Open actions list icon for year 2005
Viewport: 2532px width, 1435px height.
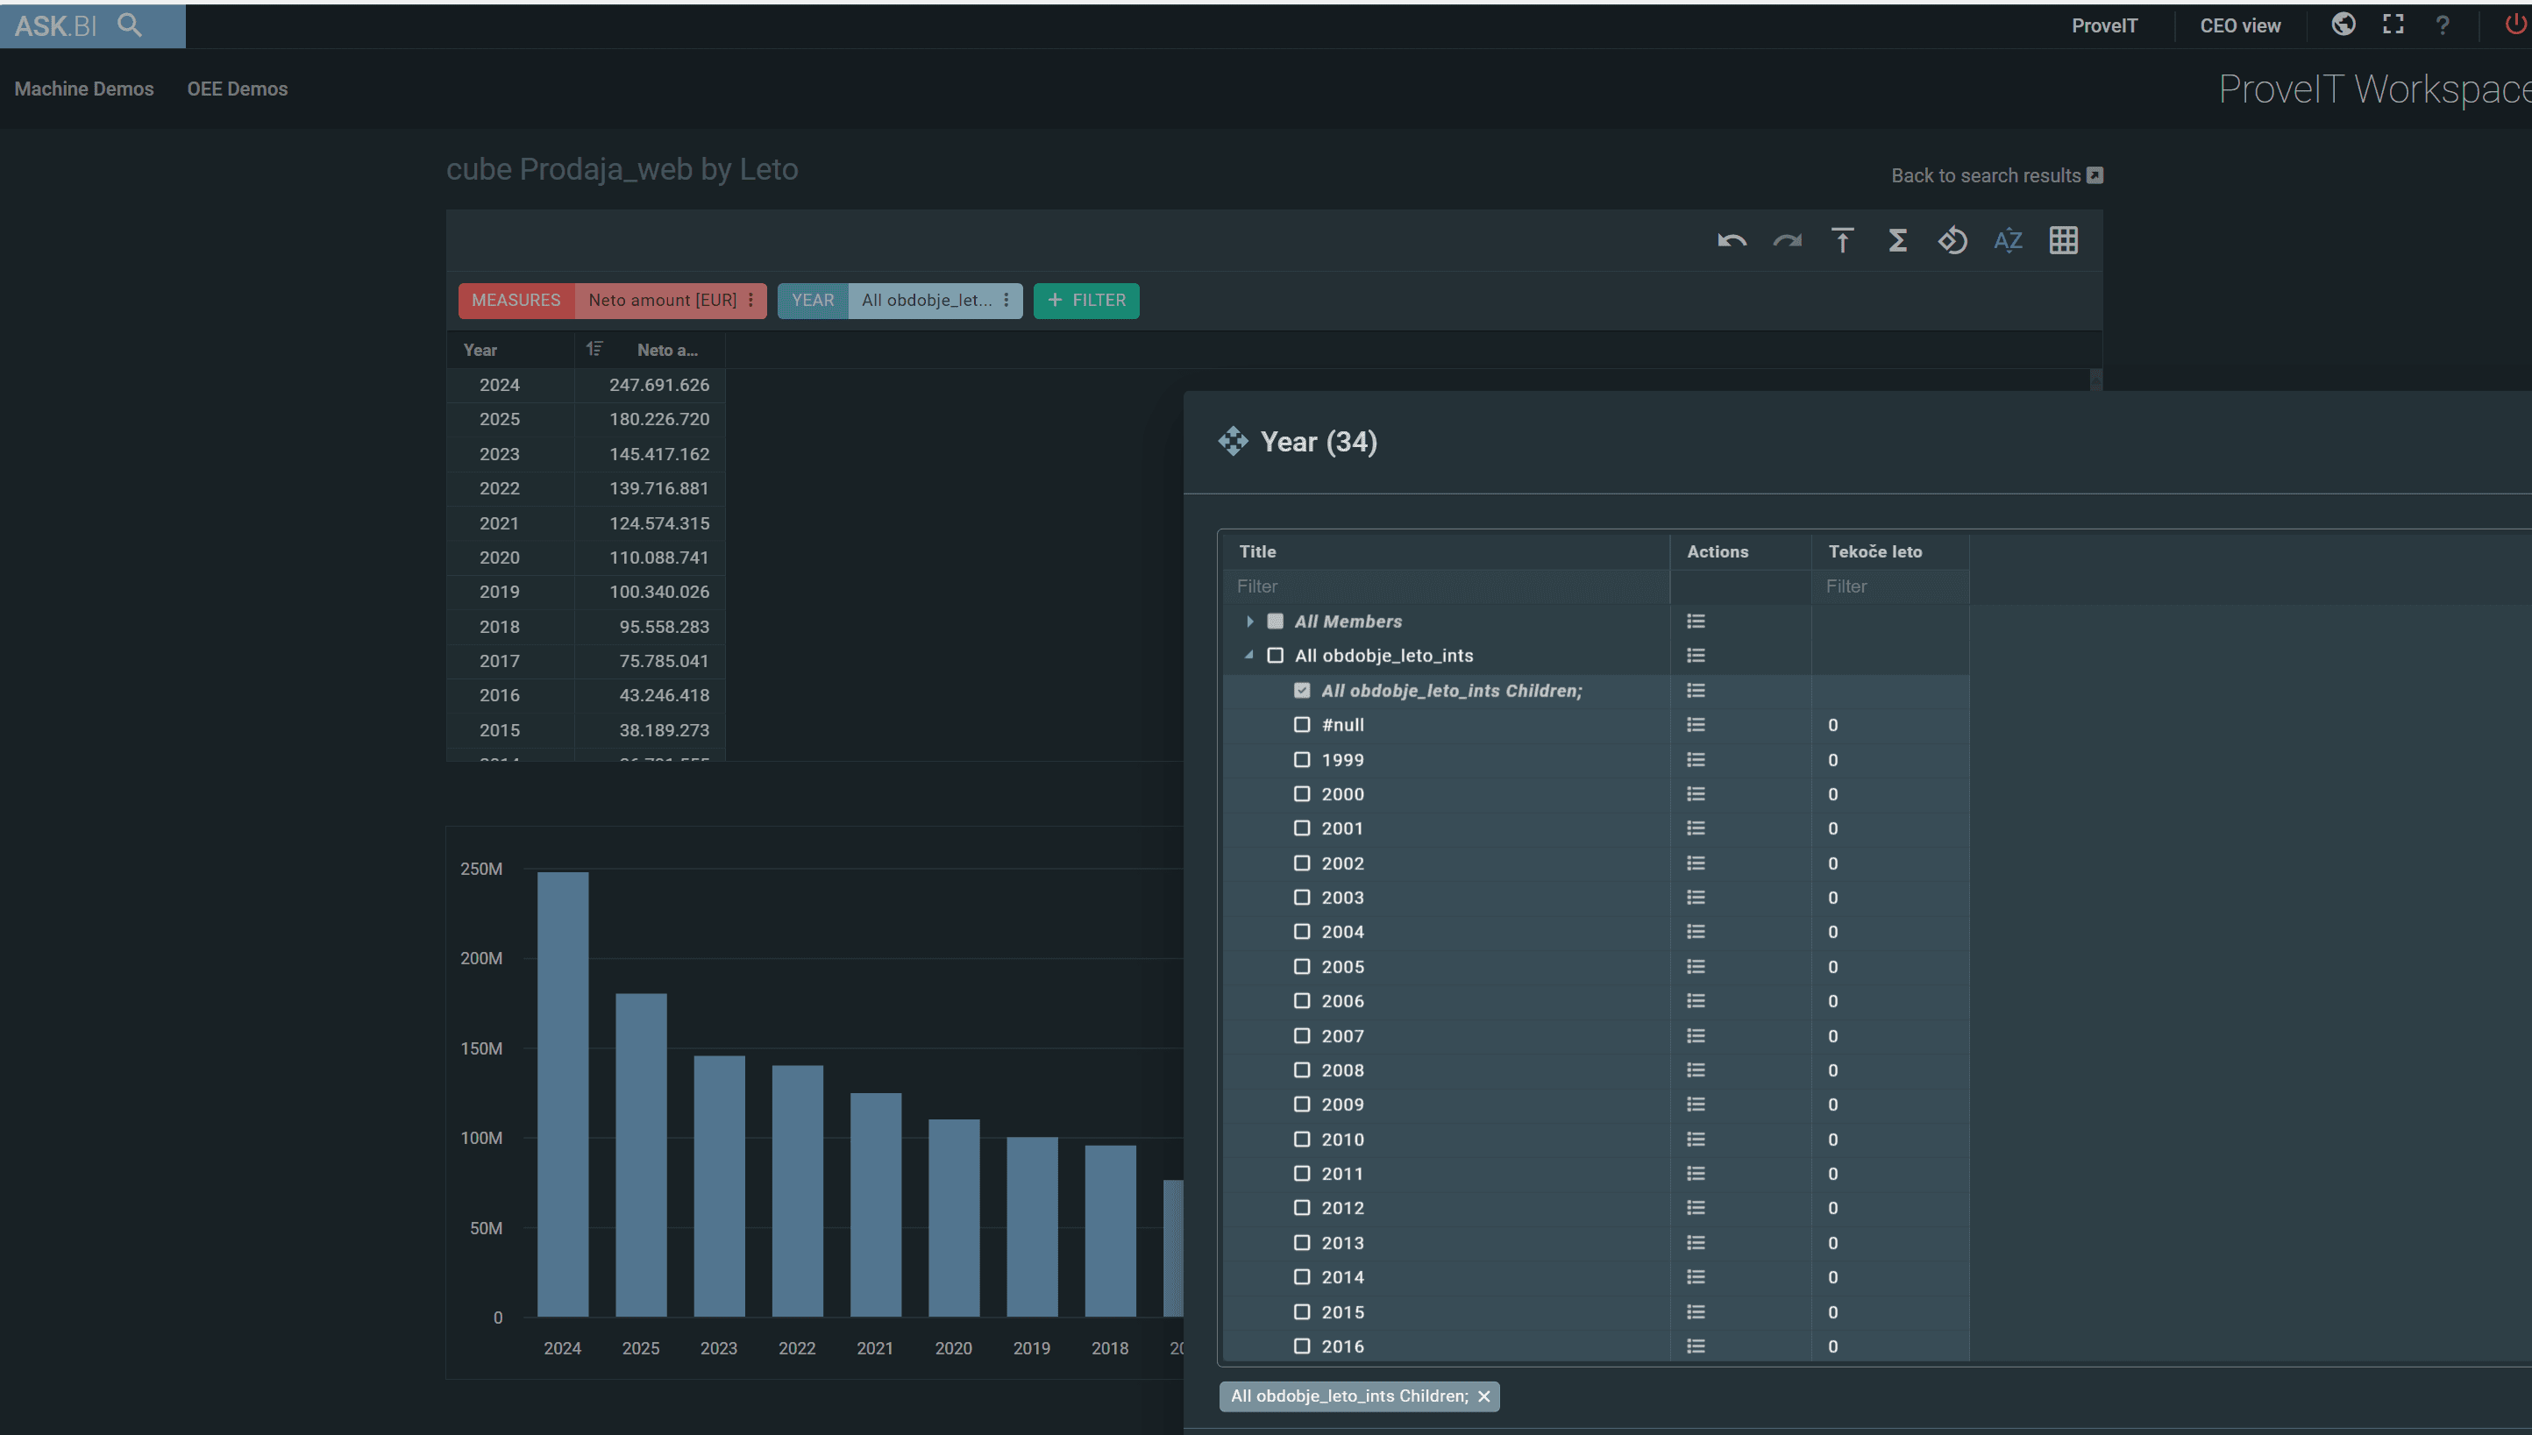[x=1696, y=967]
